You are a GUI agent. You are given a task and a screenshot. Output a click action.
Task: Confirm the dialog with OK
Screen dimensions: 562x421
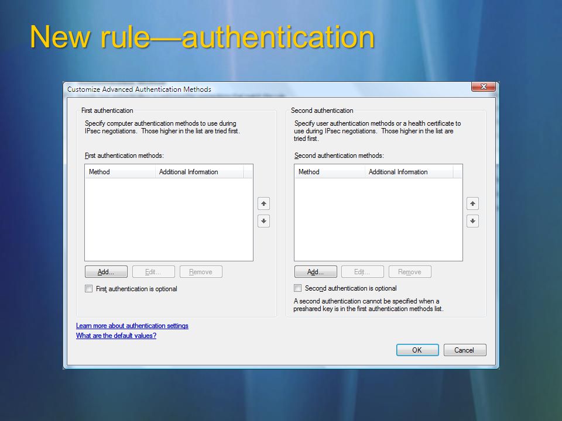(417, 350)
